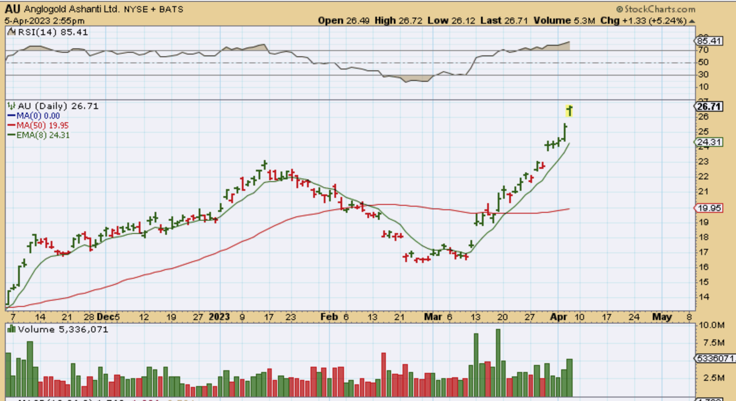736x401 pixels.
Task: Click the RSI indicator icon beside RSI(14)
Action: 12,32
